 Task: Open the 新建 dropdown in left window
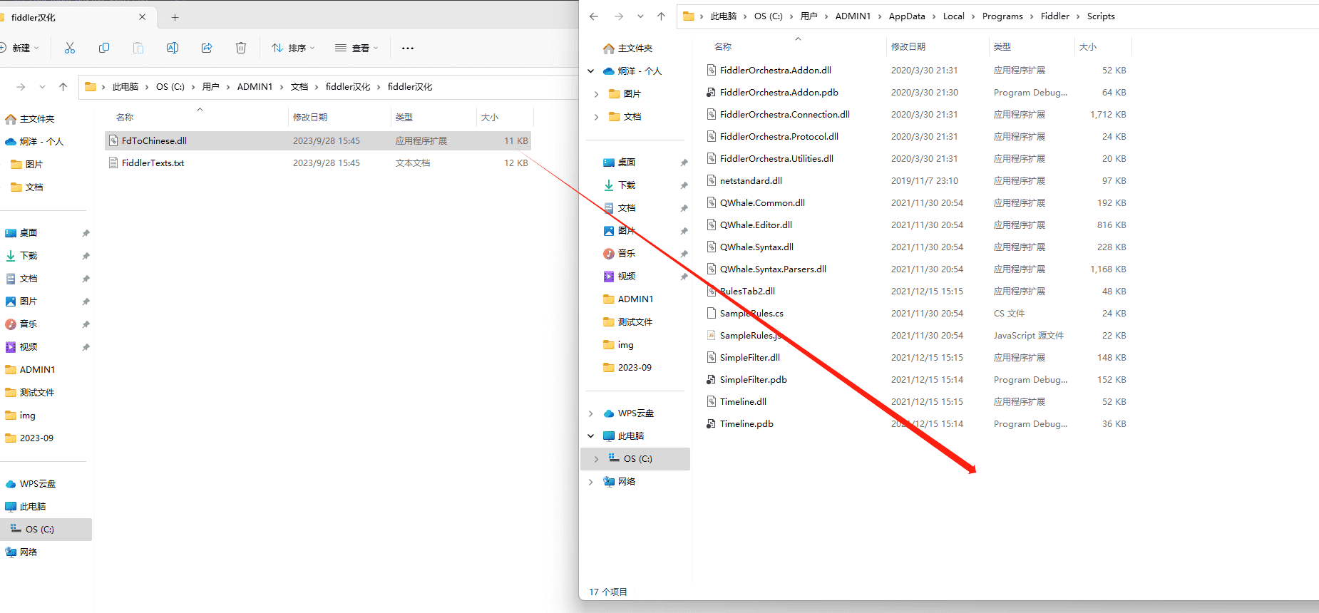(x=20, y=48)
